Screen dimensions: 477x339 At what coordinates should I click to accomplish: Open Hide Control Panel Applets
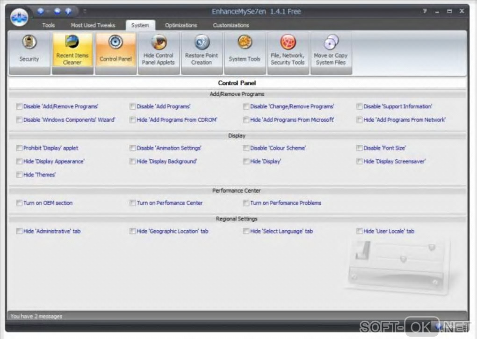[x=159, y=53]
